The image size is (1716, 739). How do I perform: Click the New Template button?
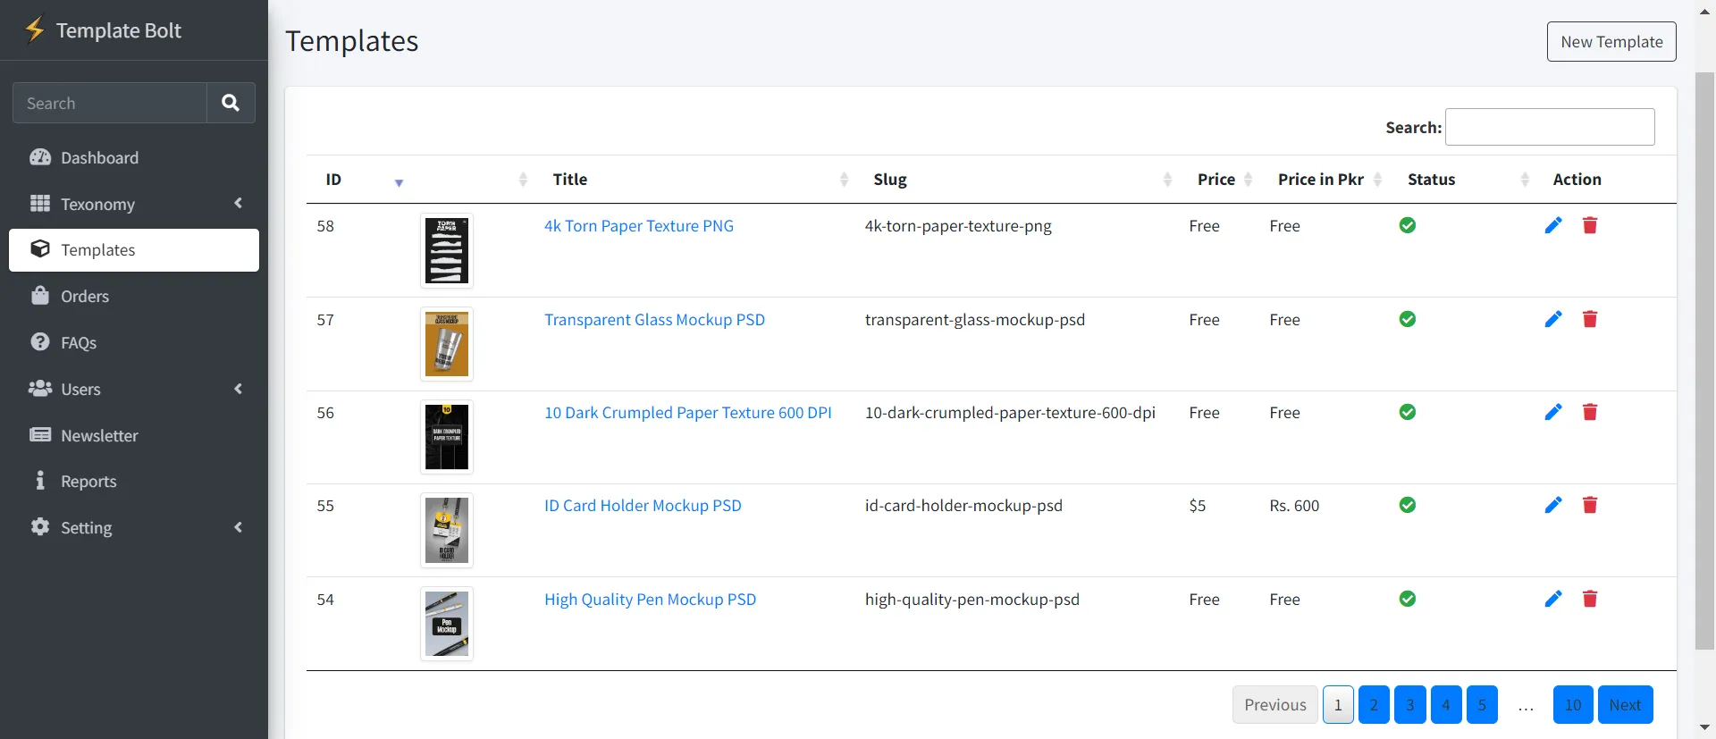(1611, 42)
